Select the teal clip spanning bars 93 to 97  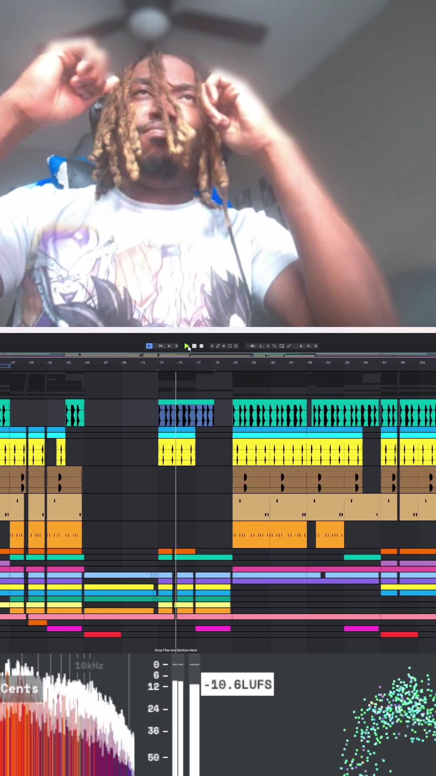tap(362, 557)
